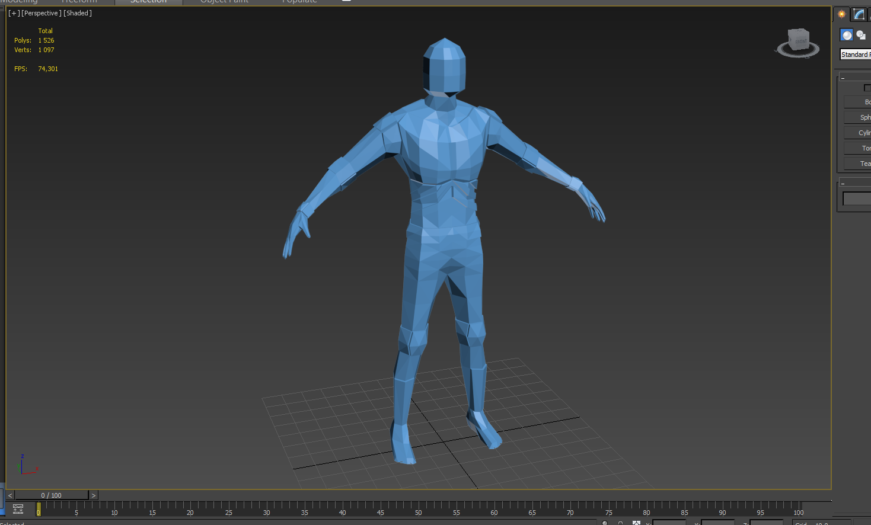
Task: Click the Sphere primitive button
Action: (857, 117)
